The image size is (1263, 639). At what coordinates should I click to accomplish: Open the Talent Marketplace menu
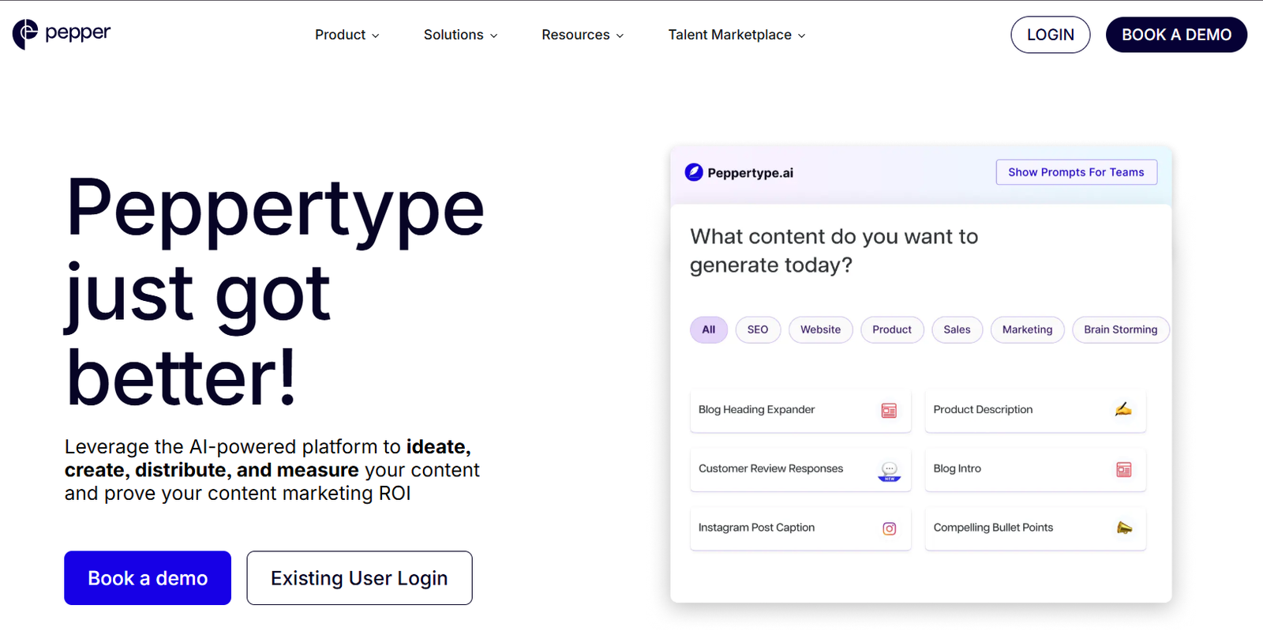(x=736, y=35)
